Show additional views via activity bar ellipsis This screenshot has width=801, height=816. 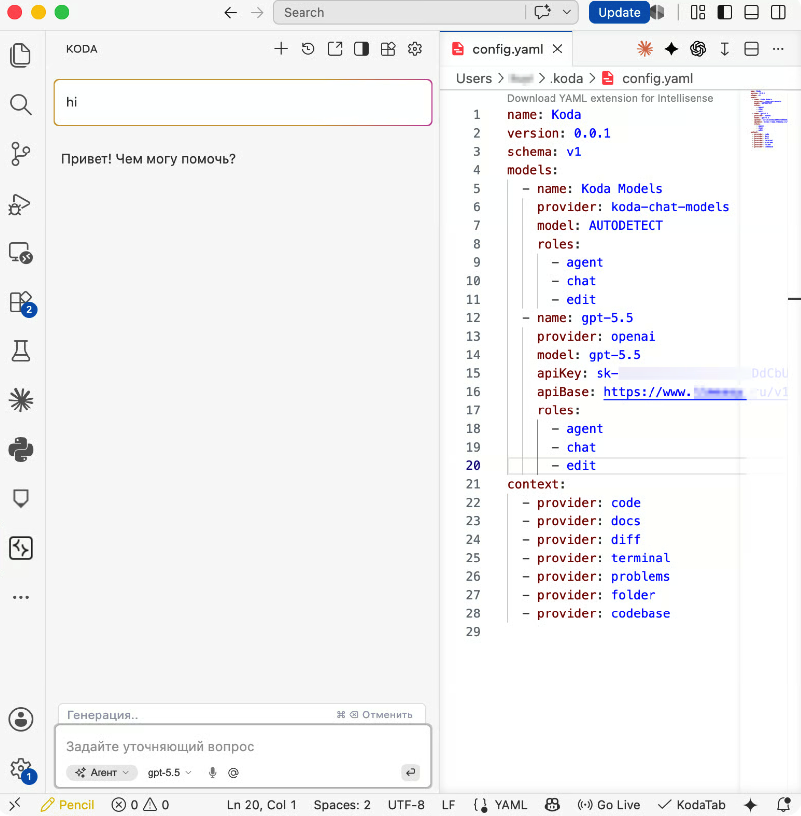(20, 597)
